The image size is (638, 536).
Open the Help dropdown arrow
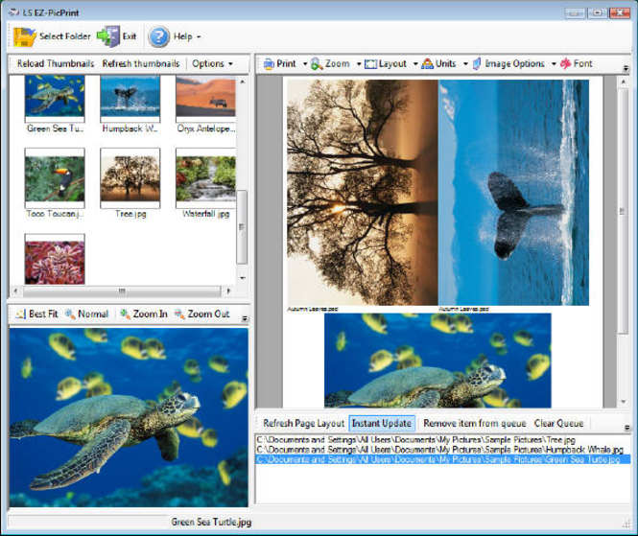tap(199, 37)
